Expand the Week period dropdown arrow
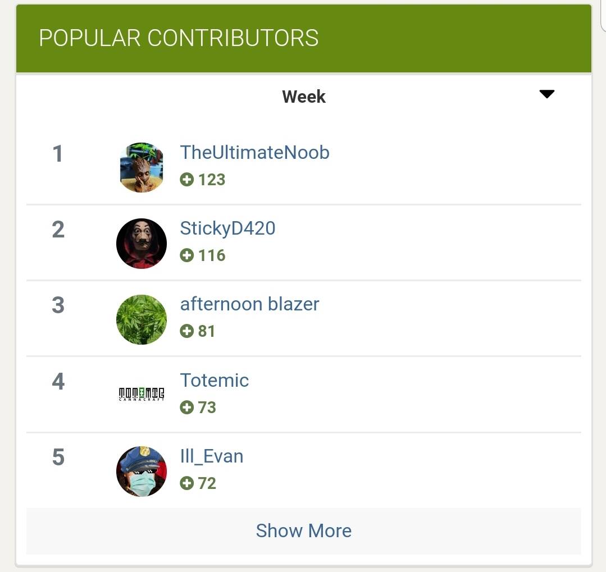606x572 pixels. (x=547, y=94)
